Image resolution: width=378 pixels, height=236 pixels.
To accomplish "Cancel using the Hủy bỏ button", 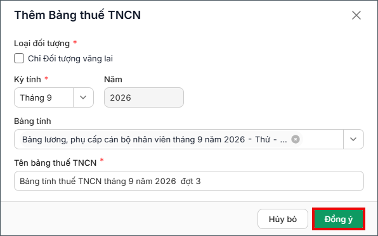I will pyautogui.click(x=283, y=219).
